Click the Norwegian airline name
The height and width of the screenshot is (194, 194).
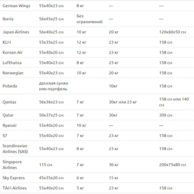point(13,73)
